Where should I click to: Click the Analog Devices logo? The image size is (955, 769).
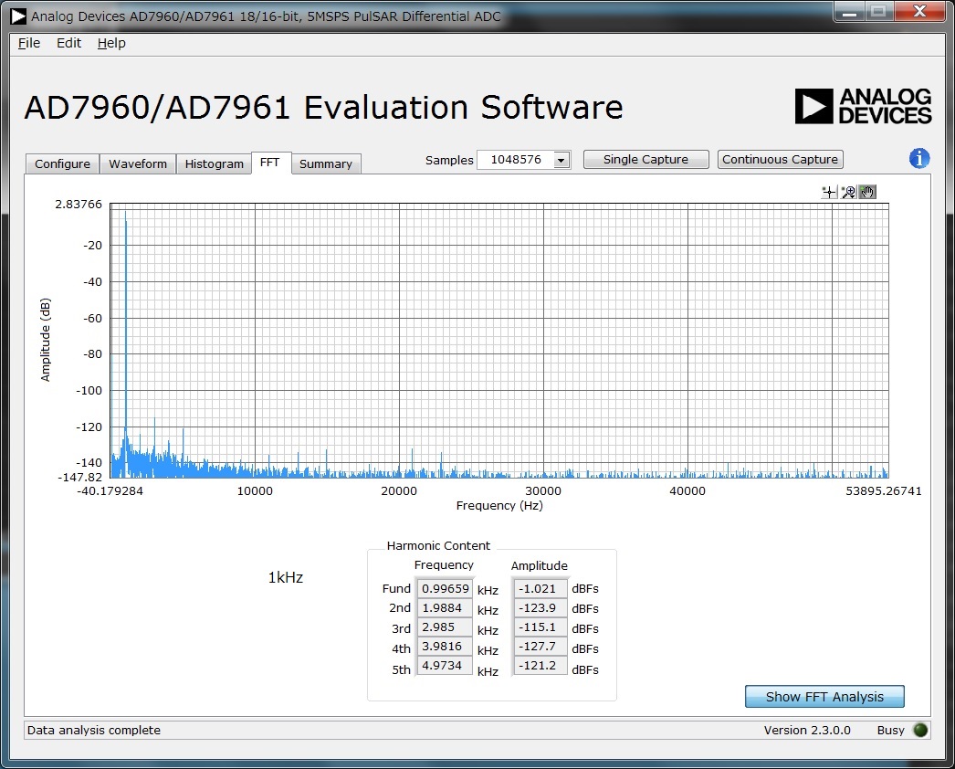coord(863,107)
